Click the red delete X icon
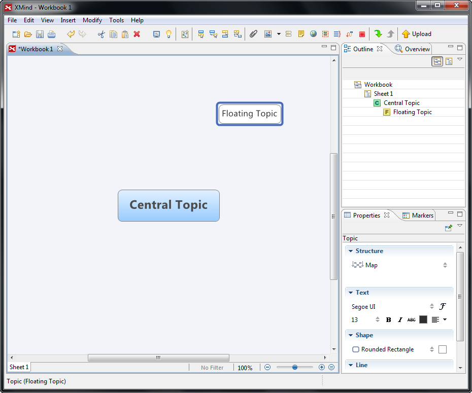Viewport: 472px width, 393px height. [x=137, y=34]
